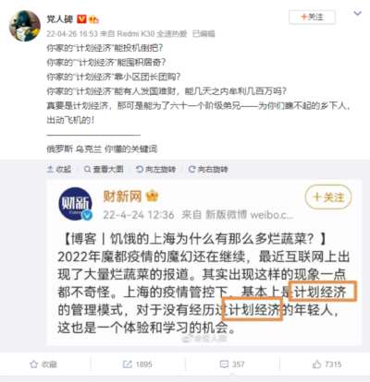Click the membership badge next to the username

click(93, 19)
